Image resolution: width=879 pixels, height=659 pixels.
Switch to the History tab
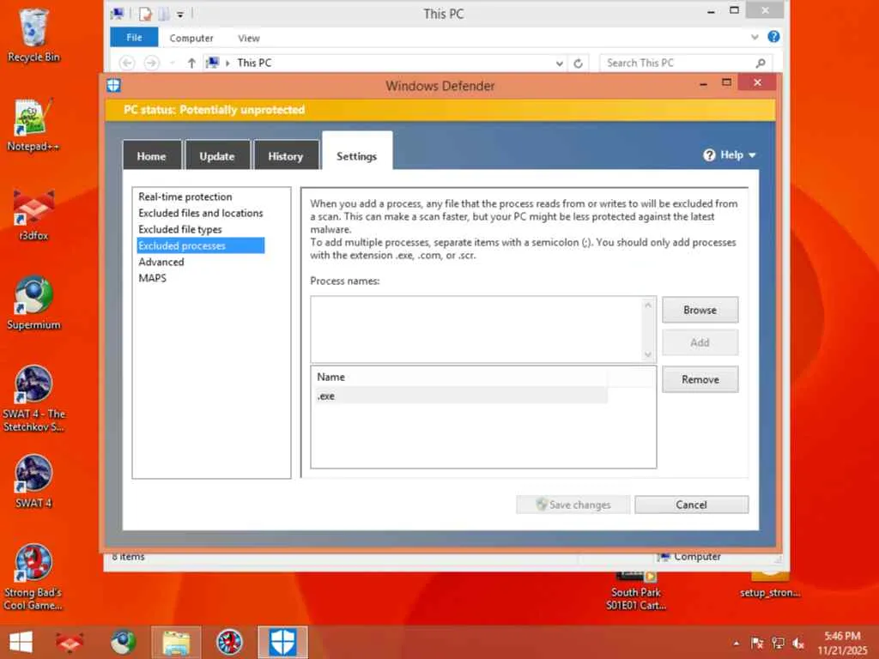click(x=285, y=156)
